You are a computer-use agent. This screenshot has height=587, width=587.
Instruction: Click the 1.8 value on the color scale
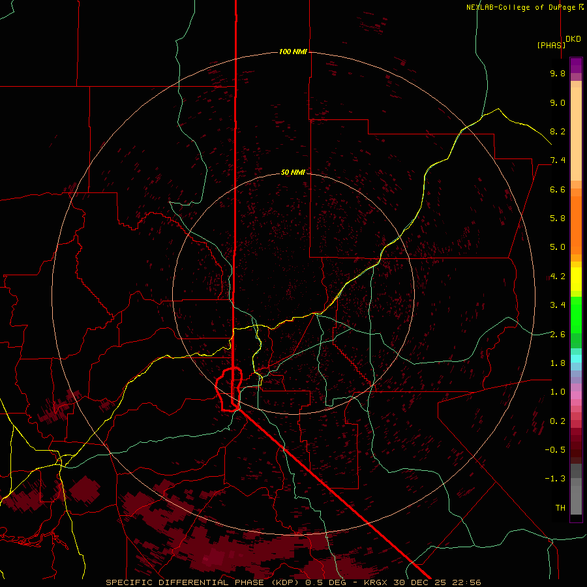pos(558,363)
